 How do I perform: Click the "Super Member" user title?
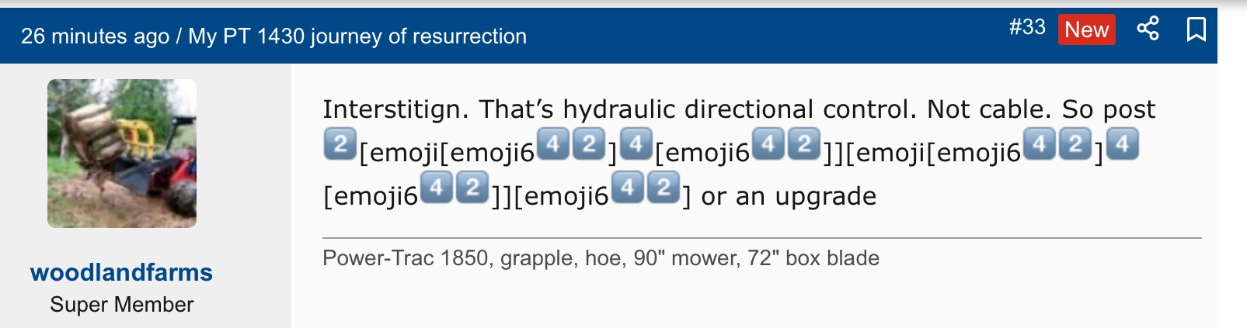tap(121, 305)
